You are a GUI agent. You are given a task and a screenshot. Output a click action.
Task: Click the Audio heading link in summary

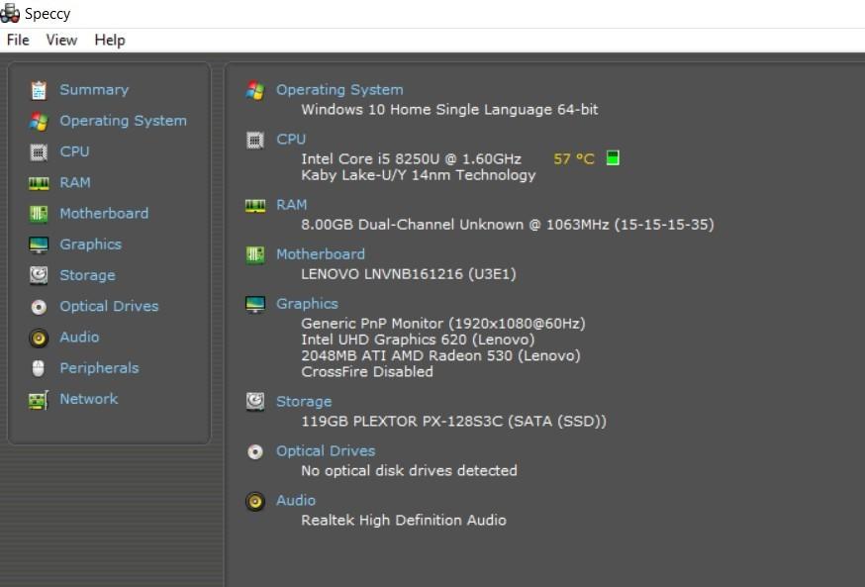296,500
